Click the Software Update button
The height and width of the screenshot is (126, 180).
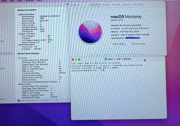[139, 44]
